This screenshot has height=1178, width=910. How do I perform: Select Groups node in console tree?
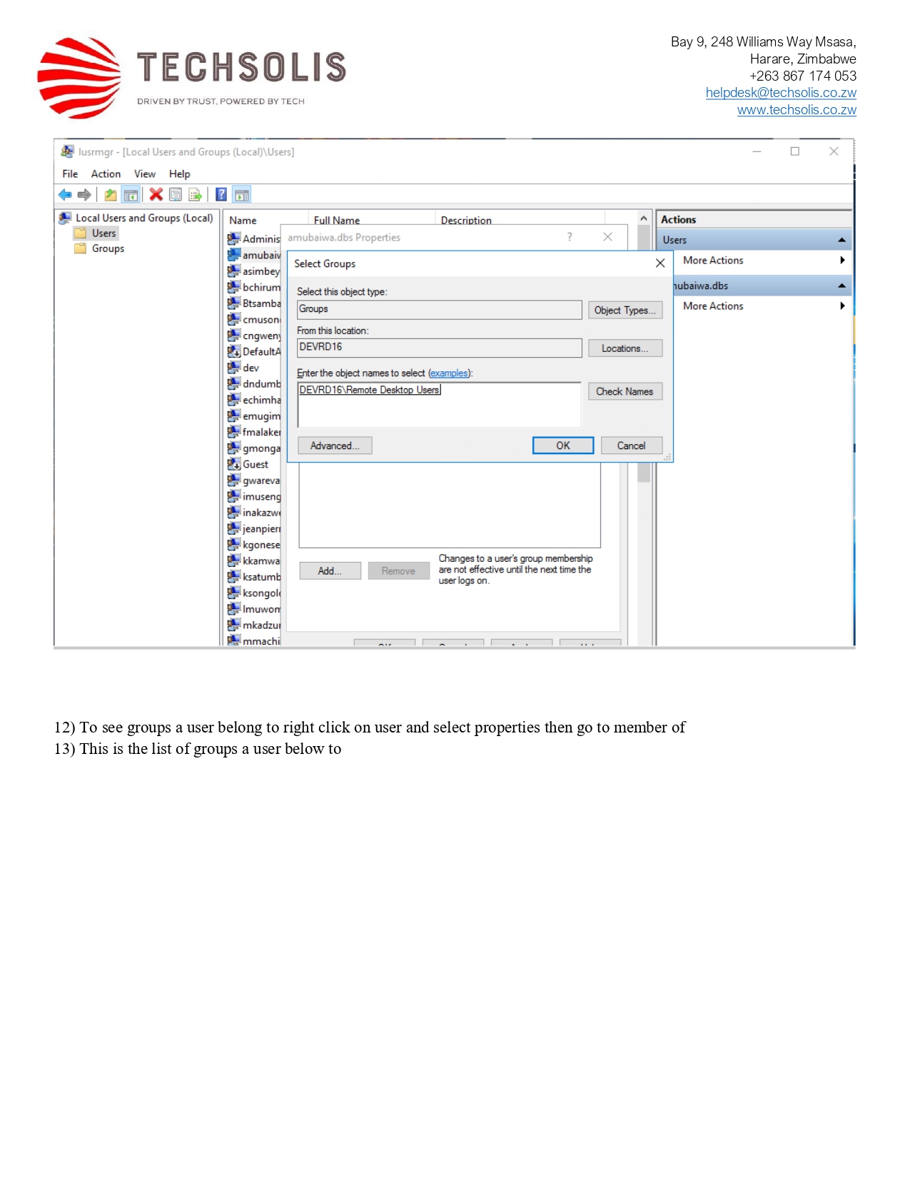click(108, 248)
